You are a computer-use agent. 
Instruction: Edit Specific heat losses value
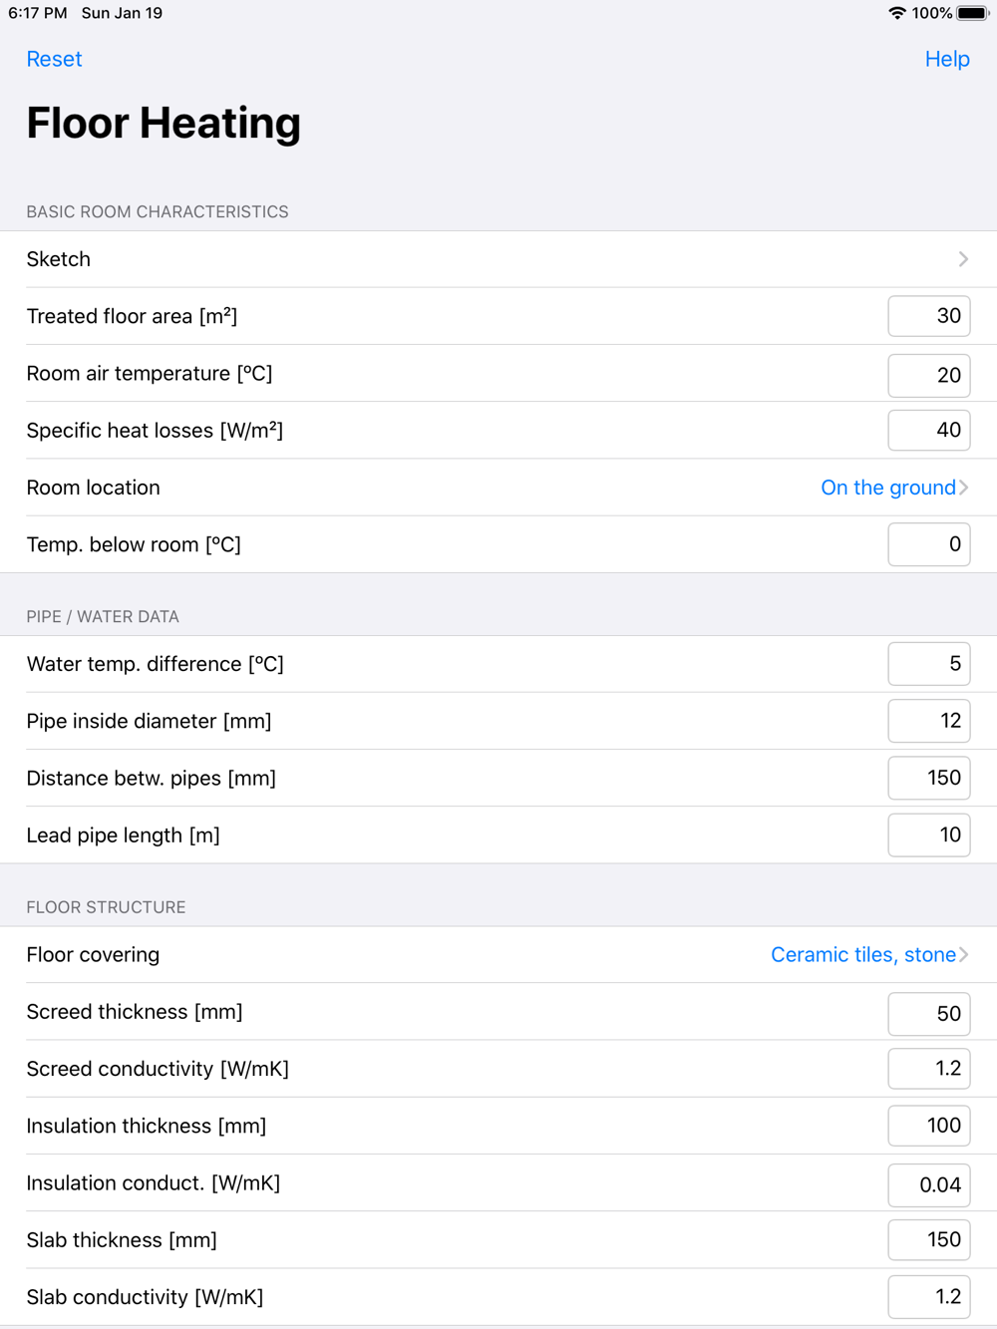(x=928, y=431)
